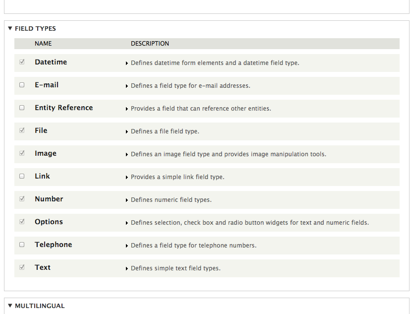Enable the E-mail module checkbox
The width and height of the screenshot is (412, 314).
tap(22, 85)
